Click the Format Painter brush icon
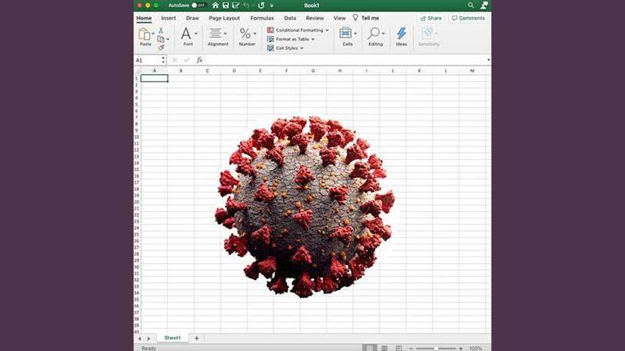Viewport: 625px width, 351px height. (161, 48)
